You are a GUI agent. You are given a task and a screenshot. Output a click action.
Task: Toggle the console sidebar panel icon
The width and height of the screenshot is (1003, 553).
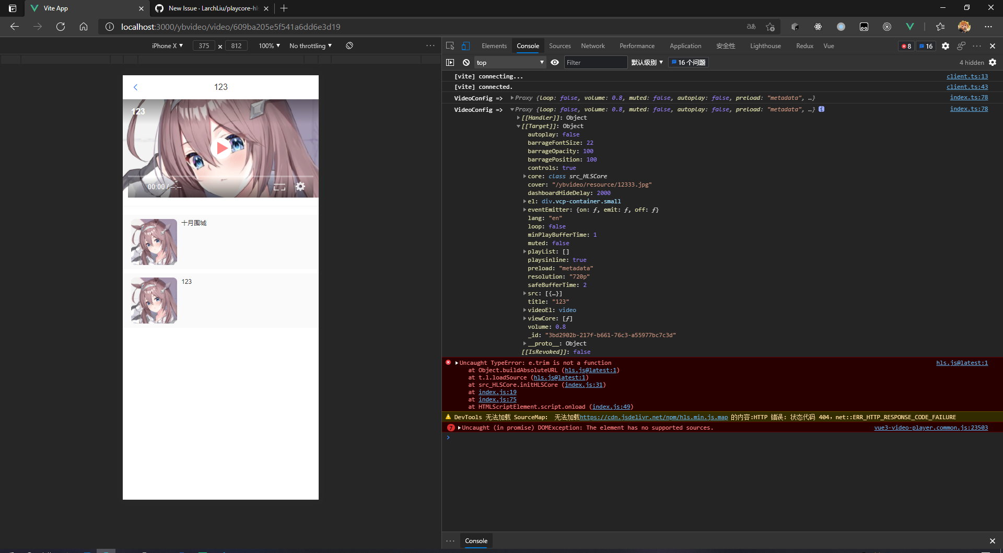tap(450, 62)
